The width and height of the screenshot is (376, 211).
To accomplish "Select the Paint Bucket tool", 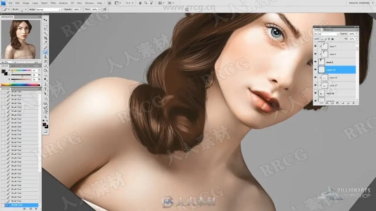I will coord(46,70).
